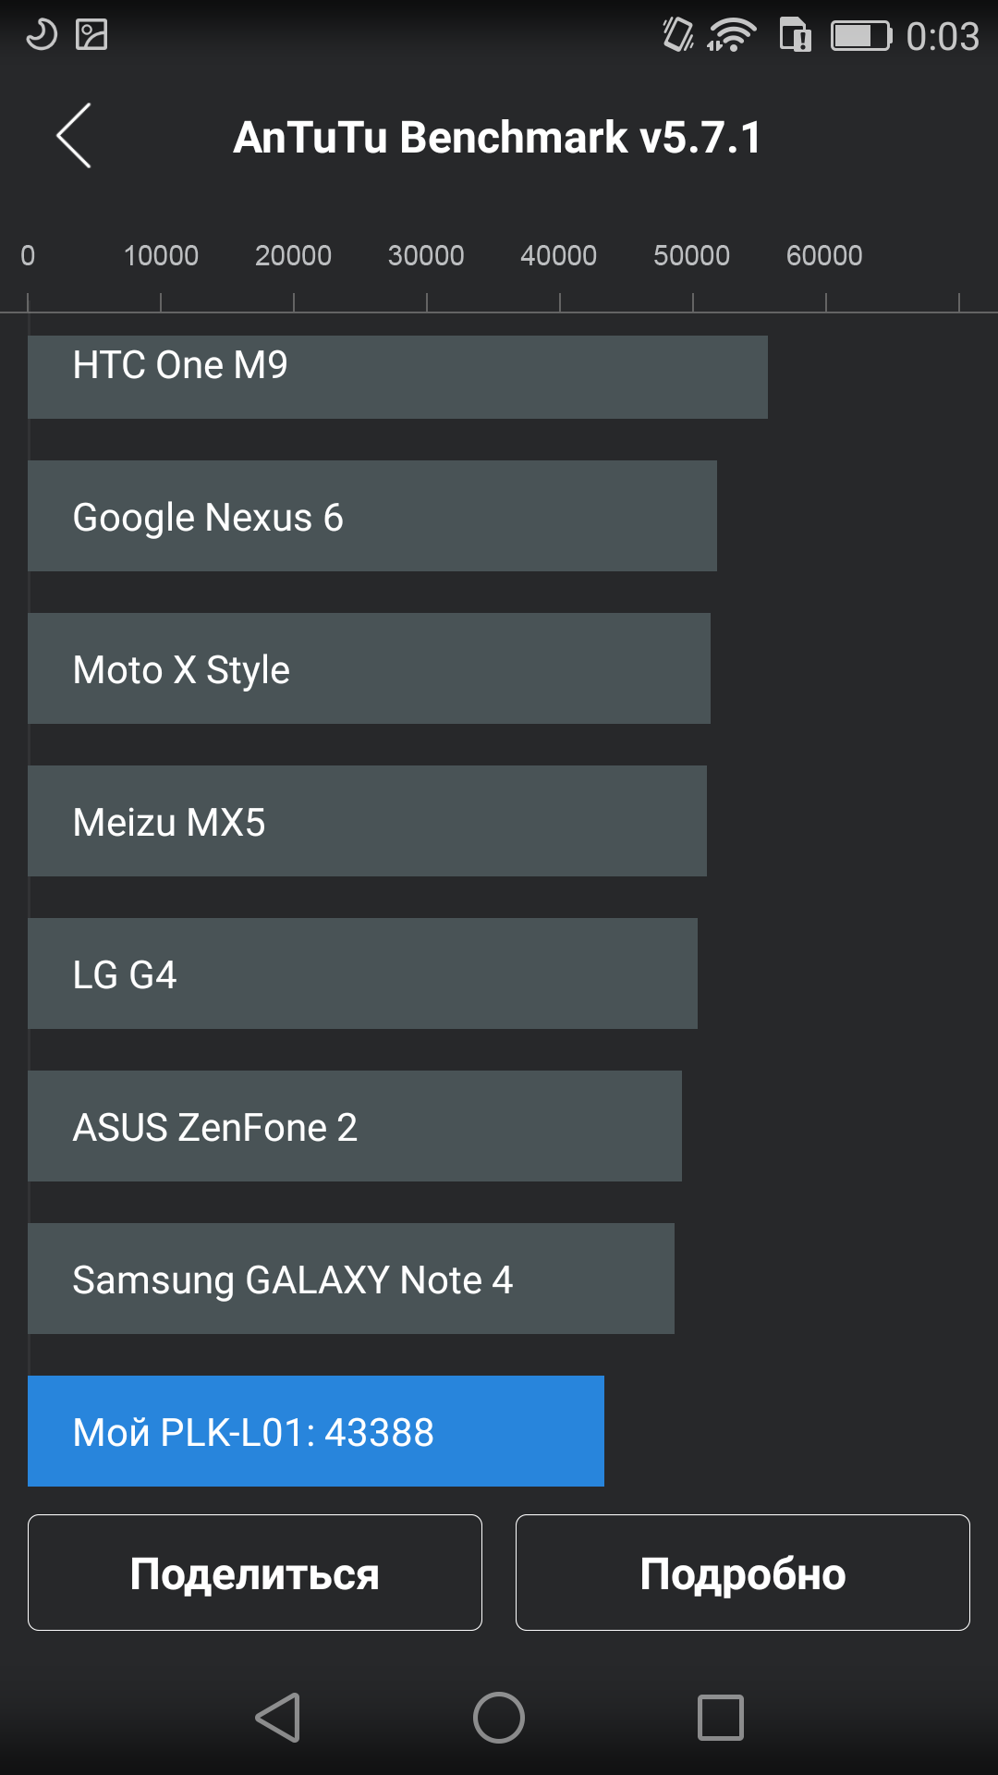Tap the blue Мой PLK-L01 score bar
Screen dimensions: 998x1775
pos(316,1431)
